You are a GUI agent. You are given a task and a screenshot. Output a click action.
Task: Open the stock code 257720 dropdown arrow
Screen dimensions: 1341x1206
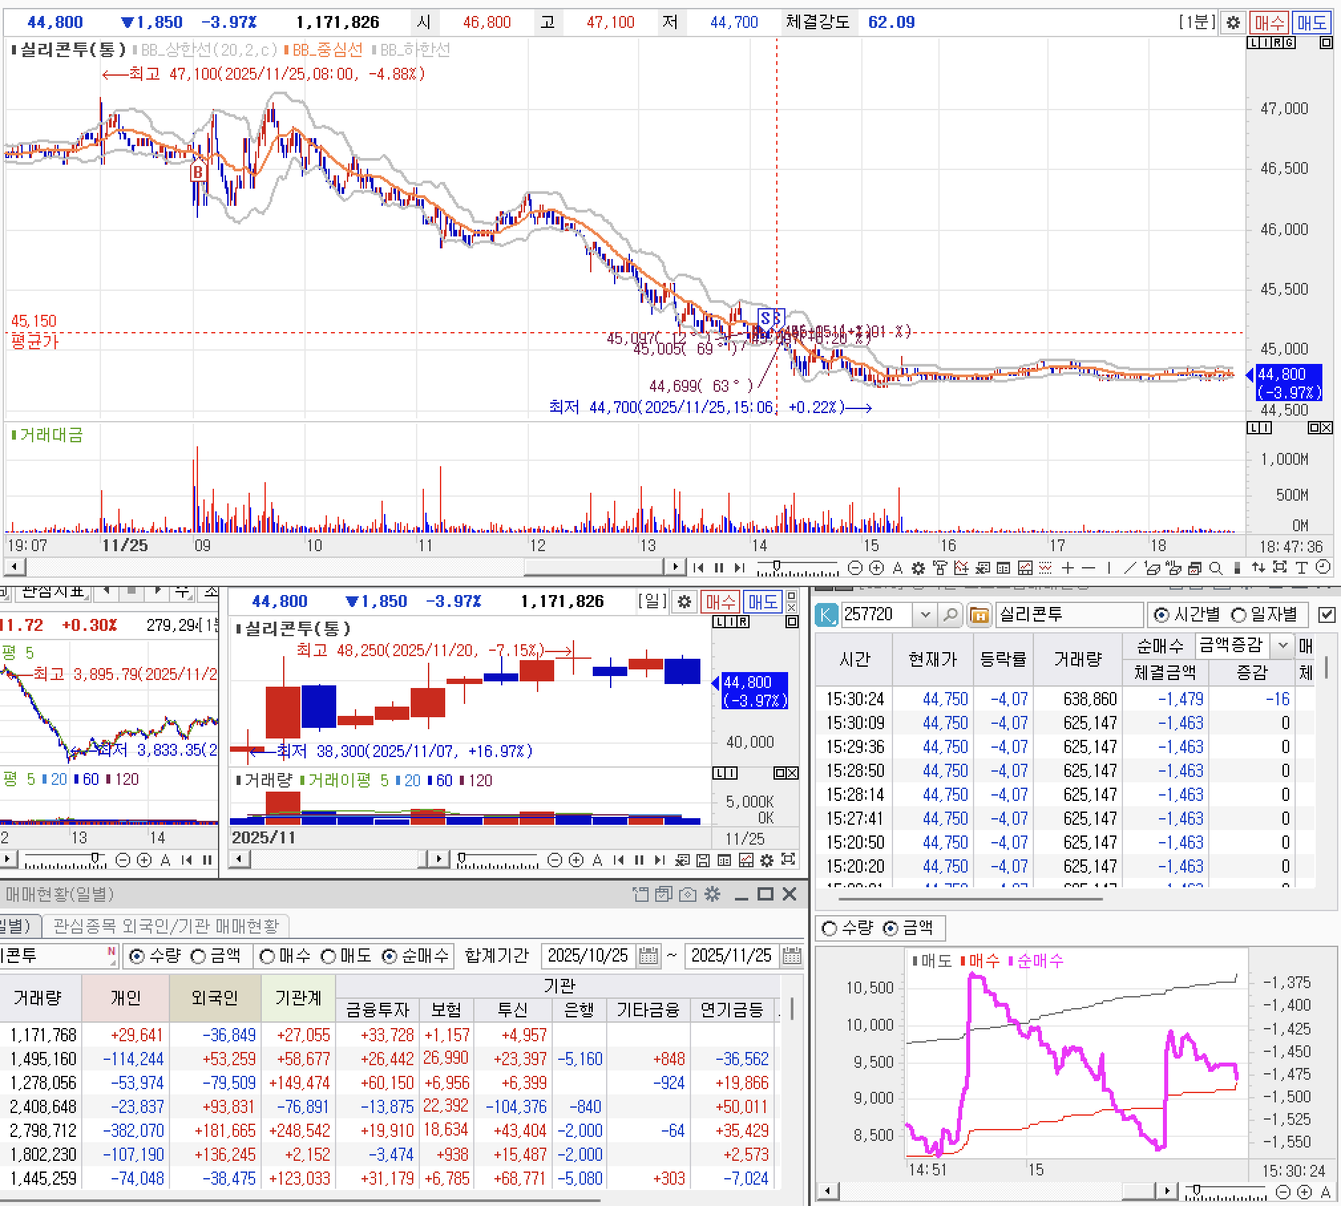(925, 616)
